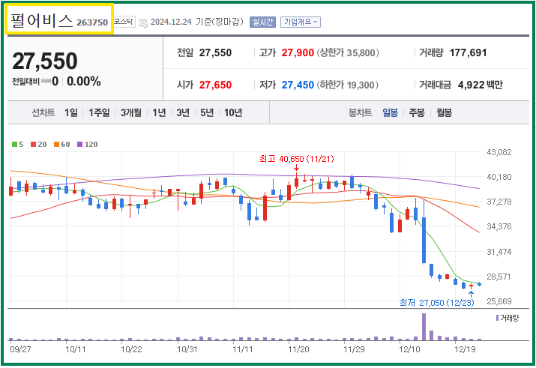Select the 3개월 line chart tab
This screenshot has height=368, width=536.
tap(131, 112)
